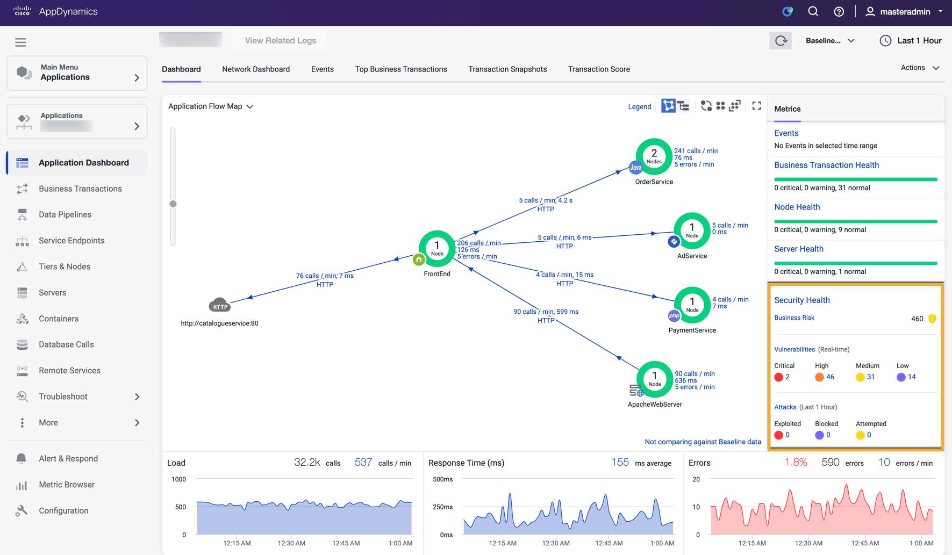Click the hamburger menu icon above Main Menu
The height and width of the screenshot is (555, 952).
[x=20, y=42]
